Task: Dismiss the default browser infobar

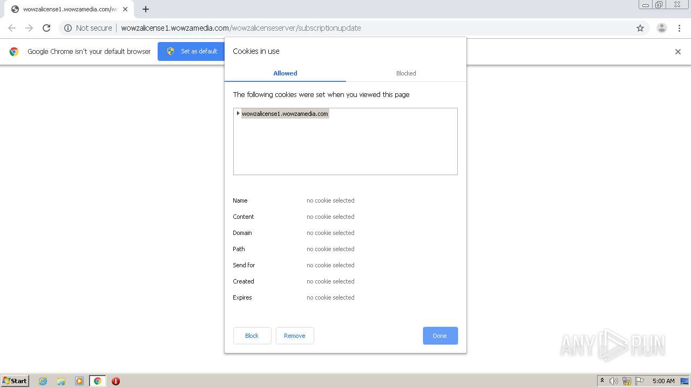Action: tap(678, 52)
